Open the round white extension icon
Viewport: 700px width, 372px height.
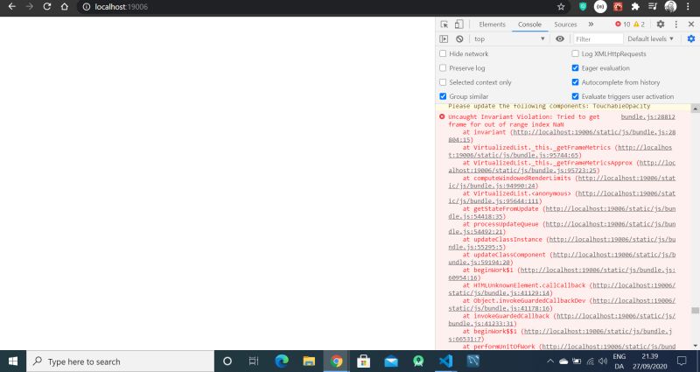pos(600,7)
